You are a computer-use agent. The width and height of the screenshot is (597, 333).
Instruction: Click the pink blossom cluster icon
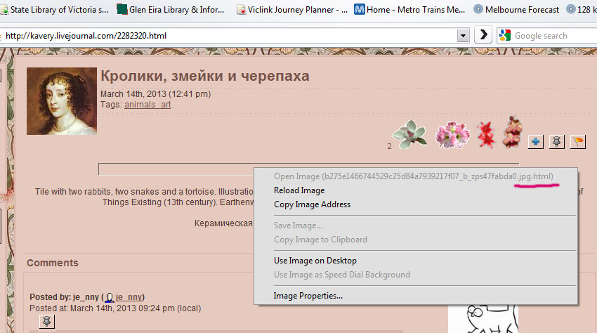(x=452, y=134)
